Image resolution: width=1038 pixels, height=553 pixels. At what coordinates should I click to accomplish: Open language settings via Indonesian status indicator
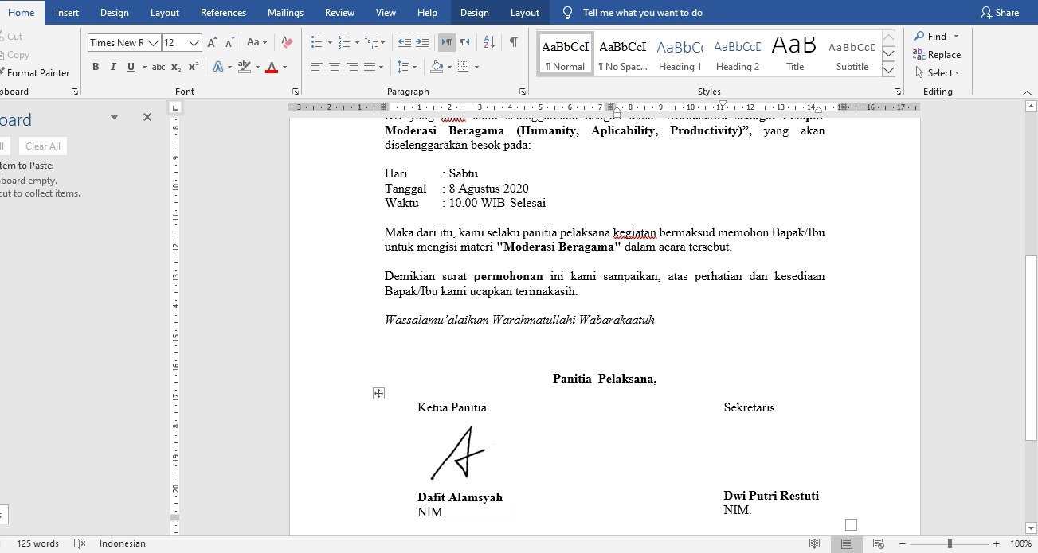click(x=122, y=543)
